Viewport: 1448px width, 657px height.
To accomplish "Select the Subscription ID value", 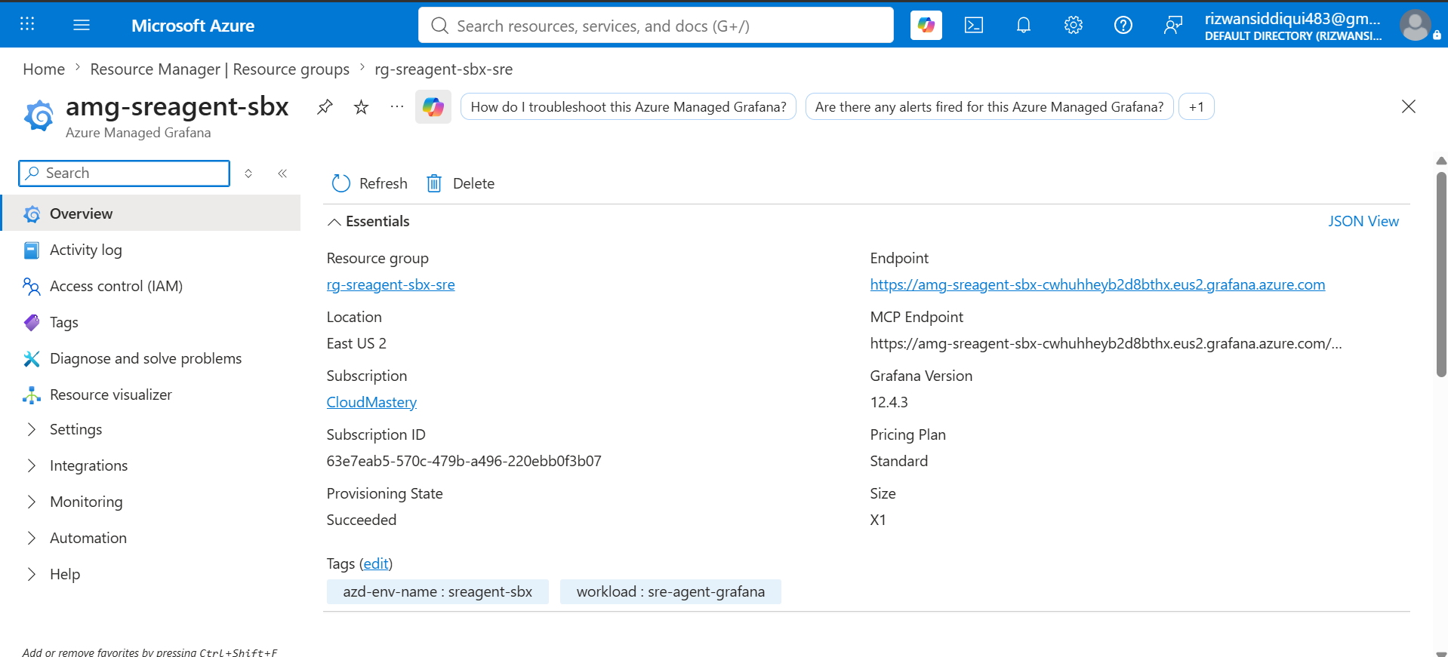I will [x=464, y=461].
